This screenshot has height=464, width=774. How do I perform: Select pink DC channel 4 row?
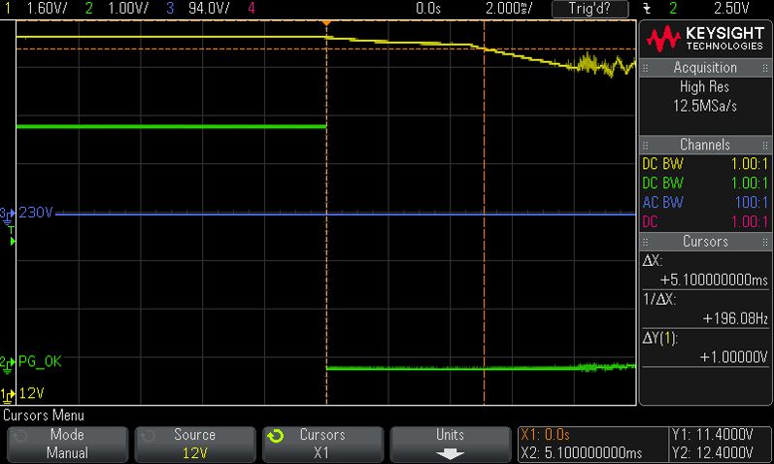[x=705, y=221]
